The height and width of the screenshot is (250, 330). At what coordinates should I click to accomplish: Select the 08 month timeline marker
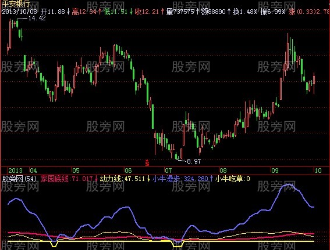tap(223, 171)
